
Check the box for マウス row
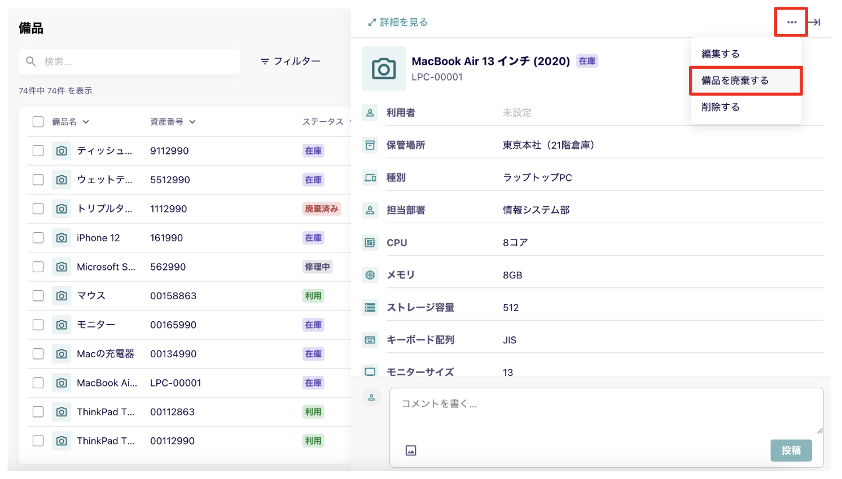coord(38,296)
